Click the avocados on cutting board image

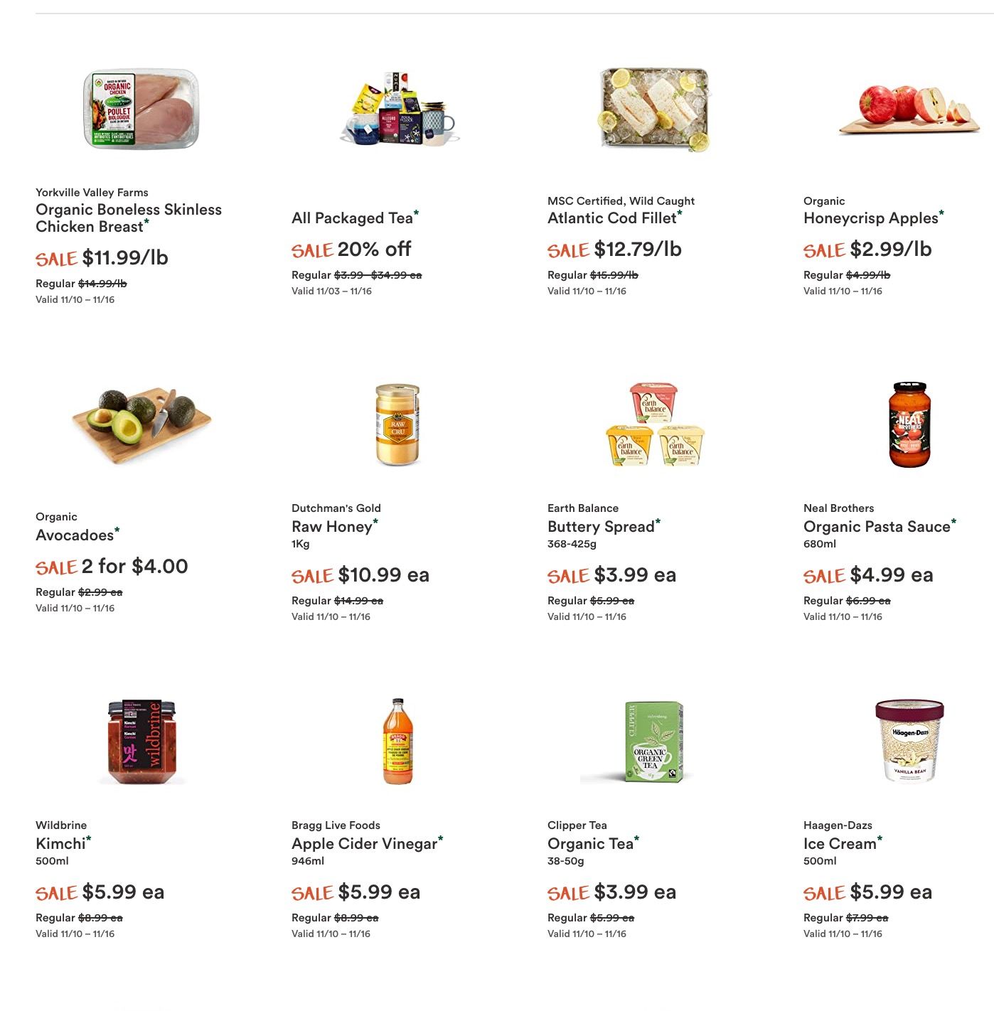141,425
